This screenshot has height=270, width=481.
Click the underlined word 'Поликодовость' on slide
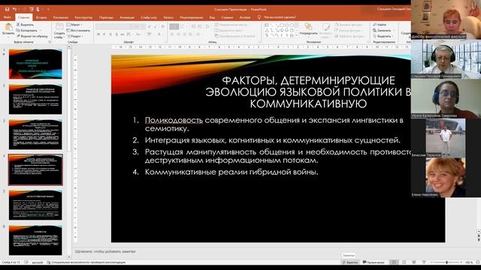(x=174, y=120)
